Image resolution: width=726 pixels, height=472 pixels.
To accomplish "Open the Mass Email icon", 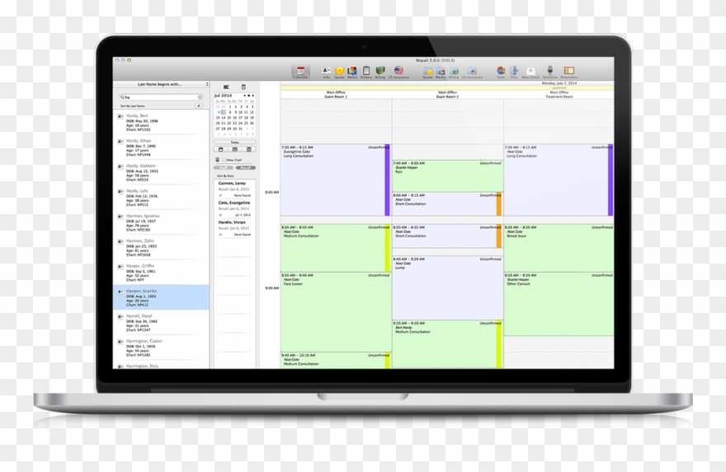I will point(530,72).
